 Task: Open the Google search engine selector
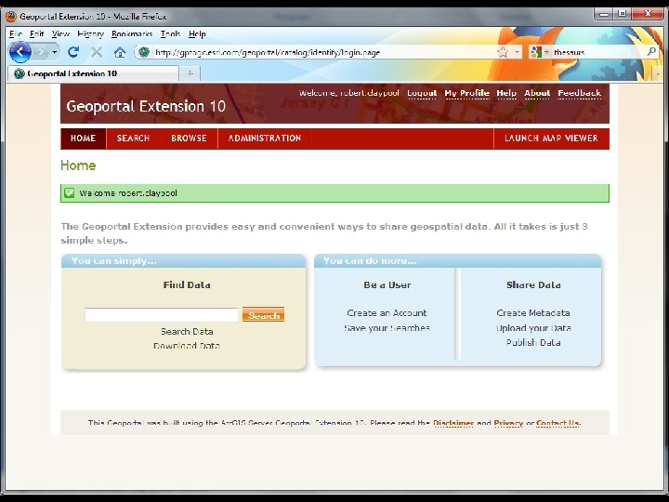click(539, 52)
